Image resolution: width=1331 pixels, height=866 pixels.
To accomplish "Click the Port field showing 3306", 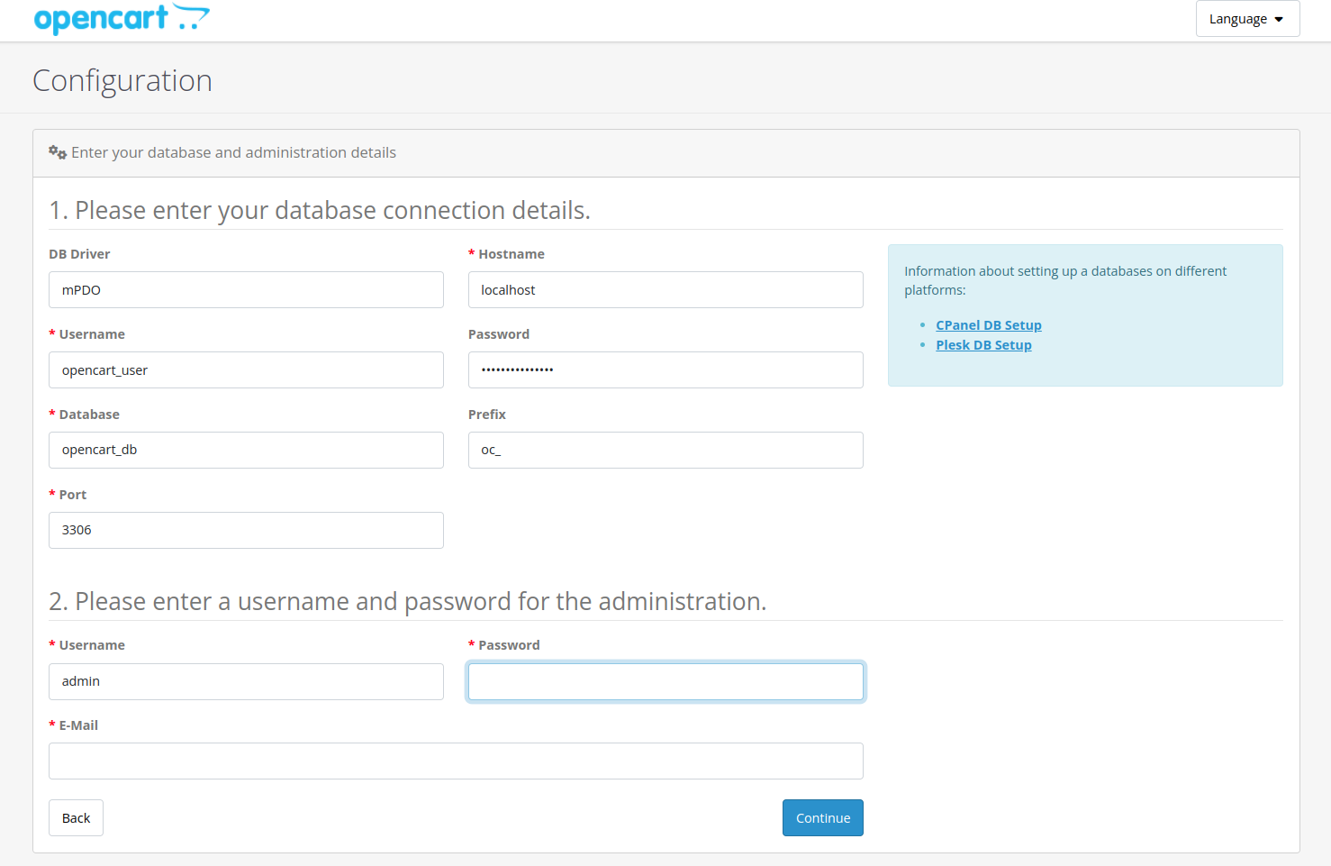I will (x=246, y=530).
